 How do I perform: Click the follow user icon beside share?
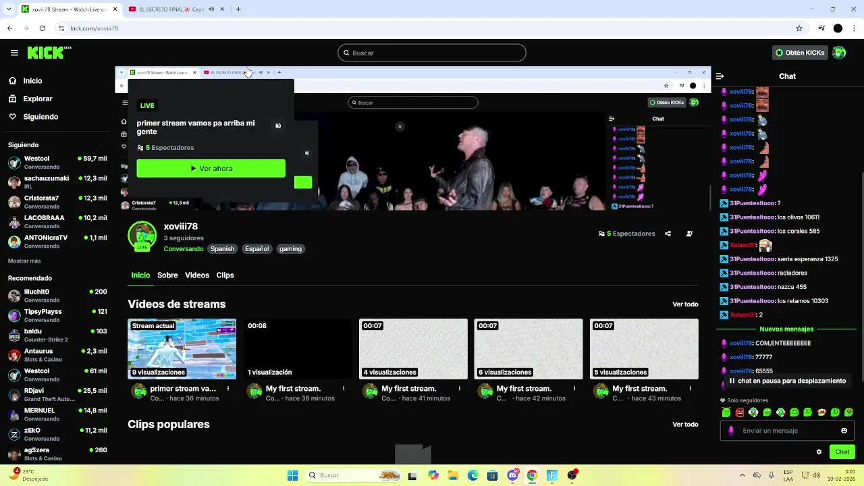point(689,234)
